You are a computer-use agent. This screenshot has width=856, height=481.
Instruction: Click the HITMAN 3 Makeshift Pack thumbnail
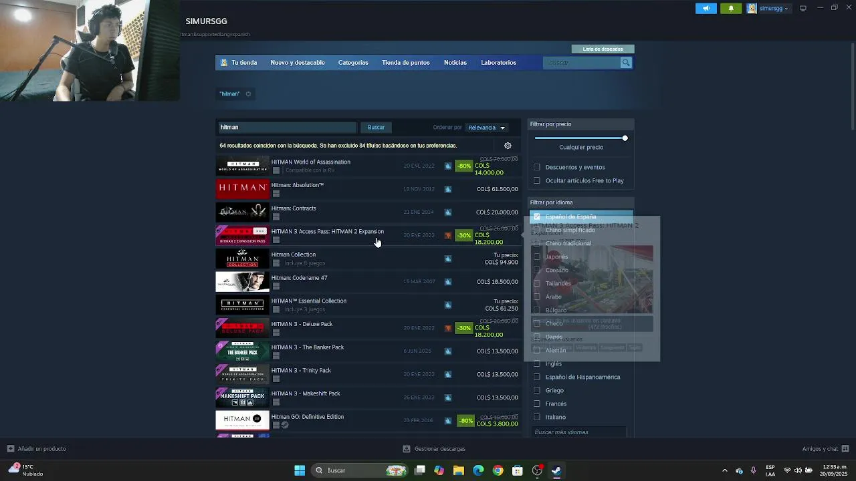(242, 397)
